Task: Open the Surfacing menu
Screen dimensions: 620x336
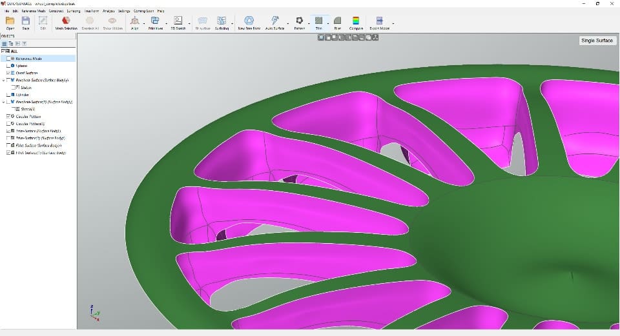Action: [x=74, y=11]
